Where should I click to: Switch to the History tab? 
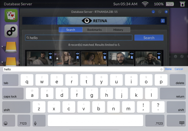point(118,30)
